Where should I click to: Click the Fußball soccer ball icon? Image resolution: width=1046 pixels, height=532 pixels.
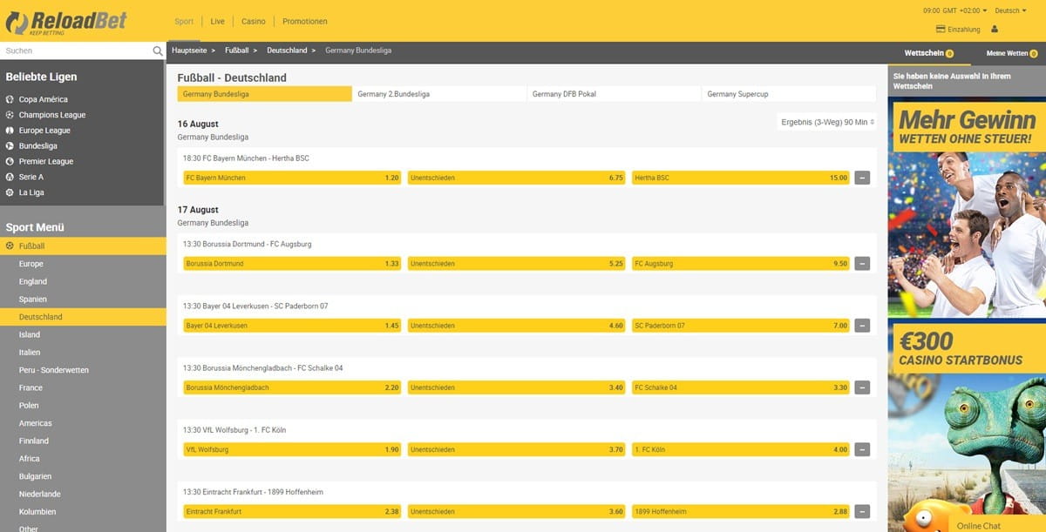pos(10,246)
